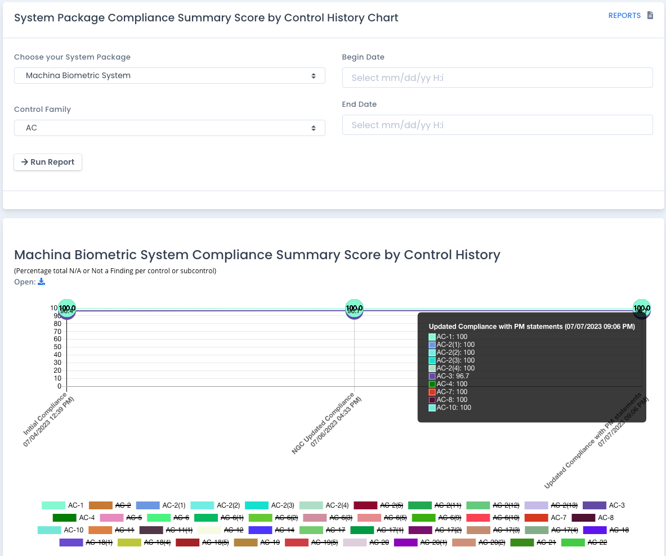
Task: Open the Control Family dropdown
Action: click(x=169, y=128)
